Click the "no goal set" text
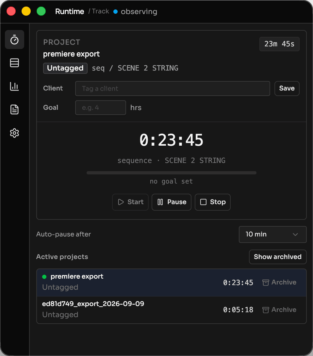The height and width of the screenshot is (356, 313). pos(172,181)
